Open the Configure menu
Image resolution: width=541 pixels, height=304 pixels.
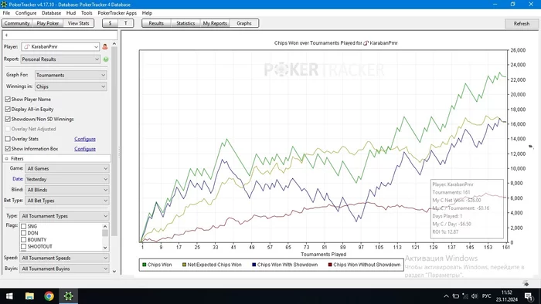(26, 13)
